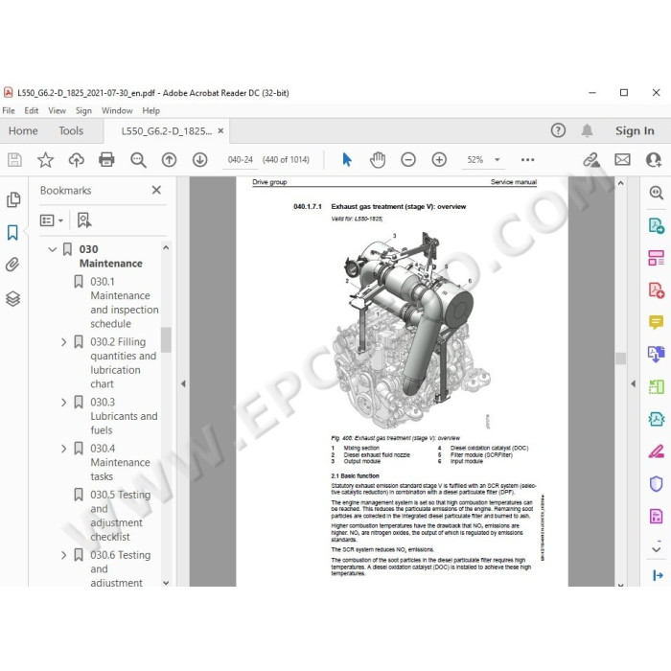This screenshot has width=671, height=671.
Task: Open Fill & Sign tool
Action: pos(656,451)
